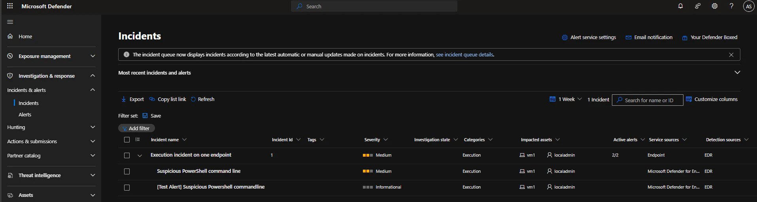Collapse the Investigation & response section
The image size is (757, 202).
[x=93, y=75]
